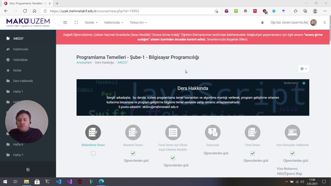Open Katılımcılar in the sidebar

(x=28, y=49)
